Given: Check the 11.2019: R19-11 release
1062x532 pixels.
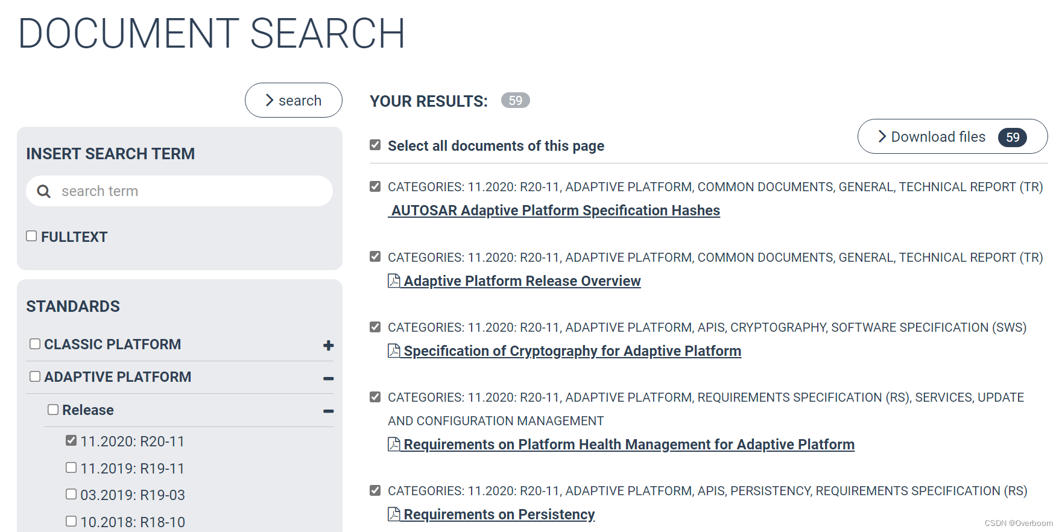Looking at the screenshot, I should pos(71,467).
